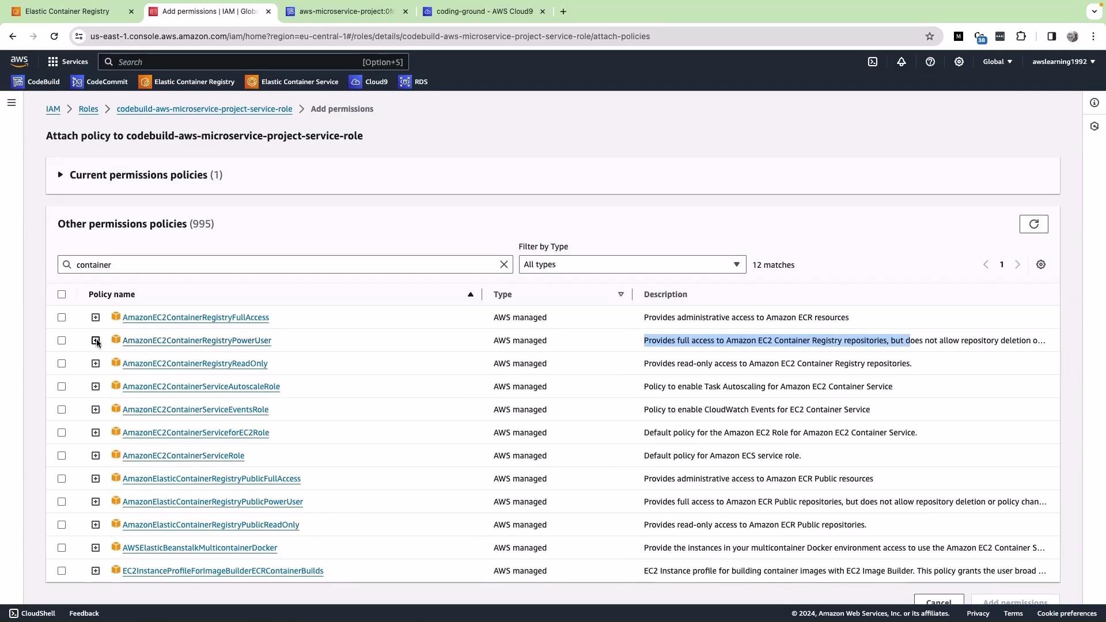Click the browser address bar URL
This screenshot has height=622, width=1106.
coord(370,36)
